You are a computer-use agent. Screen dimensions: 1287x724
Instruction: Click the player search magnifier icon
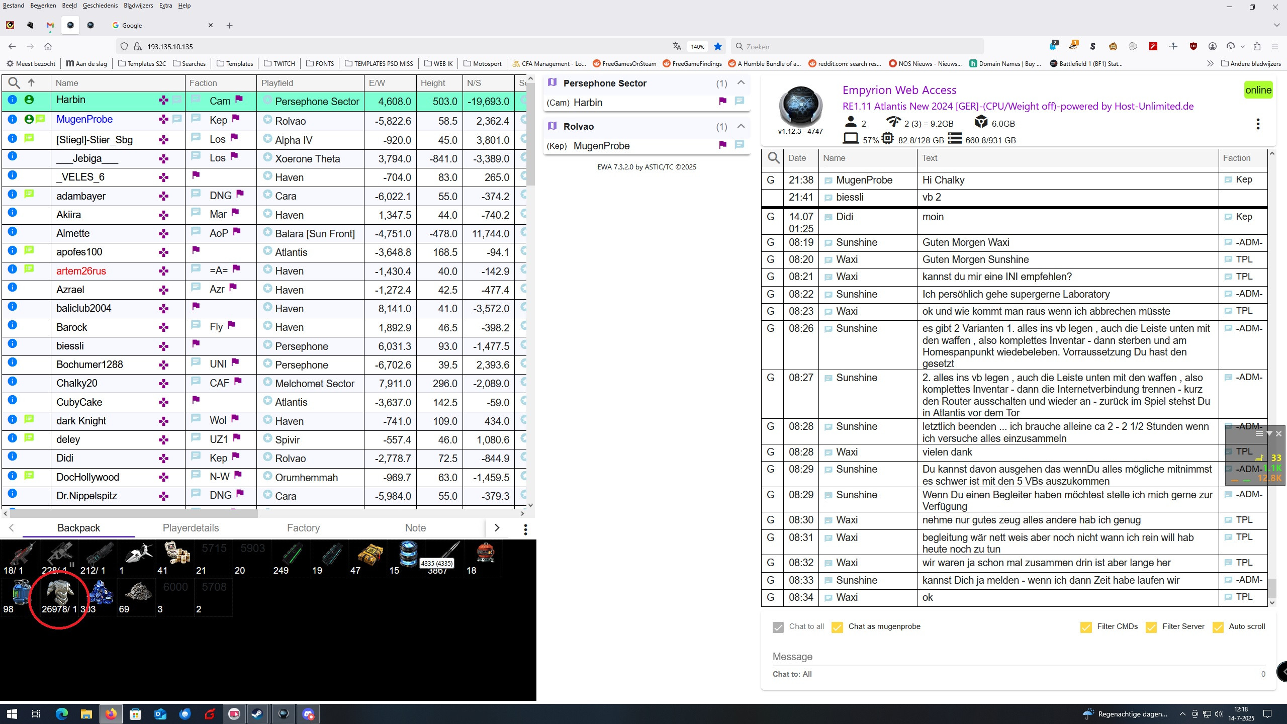point(14,83)
